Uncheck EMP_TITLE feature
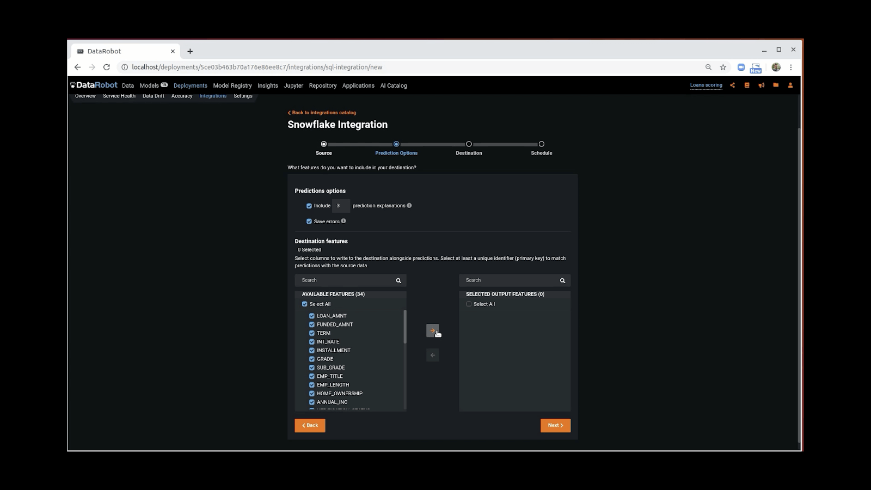This screenshot has width=871, height=490. pyautogui.click(x=312, y=376)
